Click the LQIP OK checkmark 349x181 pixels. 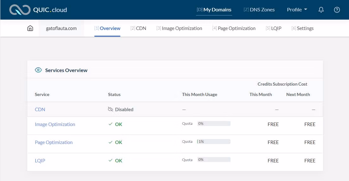tap(111, 160)
